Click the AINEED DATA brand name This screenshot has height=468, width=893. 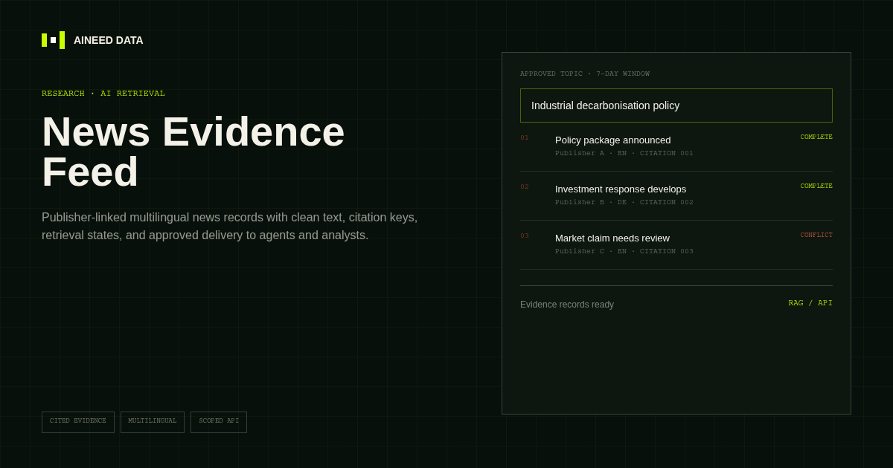[109, 40]
